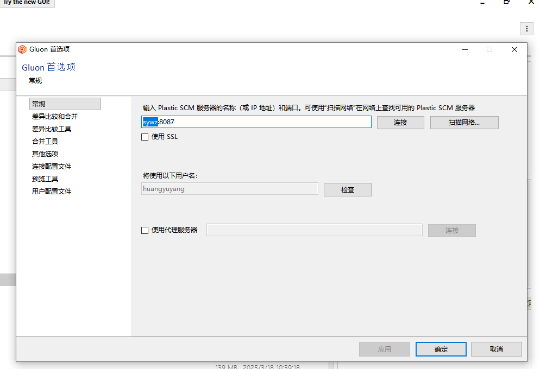Select 常规 category in sidebar

pyautogui.click(x=65, y=104)
